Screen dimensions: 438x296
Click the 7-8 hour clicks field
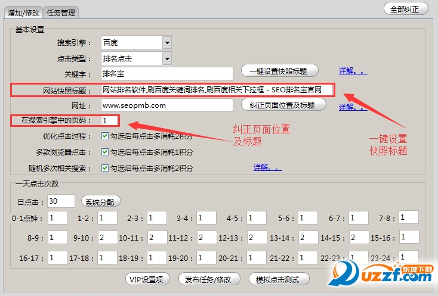click(409, 217)
